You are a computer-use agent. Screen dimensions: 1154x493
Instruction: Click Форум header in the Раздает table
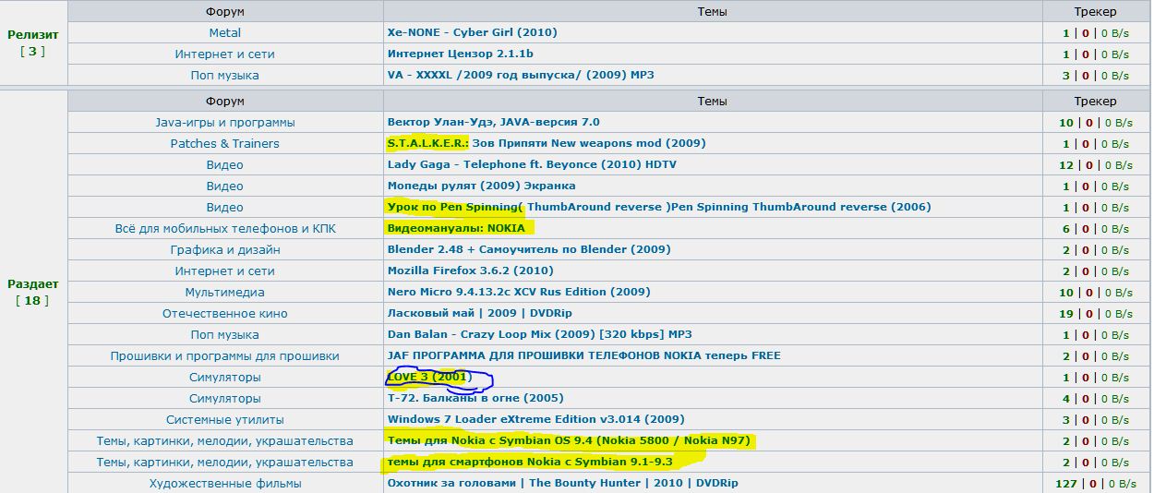coord(224,101)
